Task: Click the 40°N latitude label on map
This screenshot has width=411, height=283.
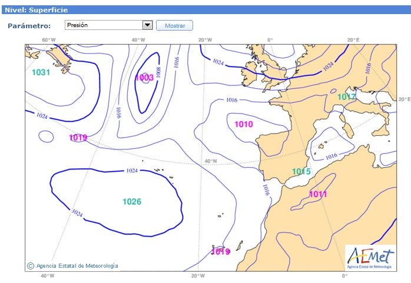Action: [210, 161]
